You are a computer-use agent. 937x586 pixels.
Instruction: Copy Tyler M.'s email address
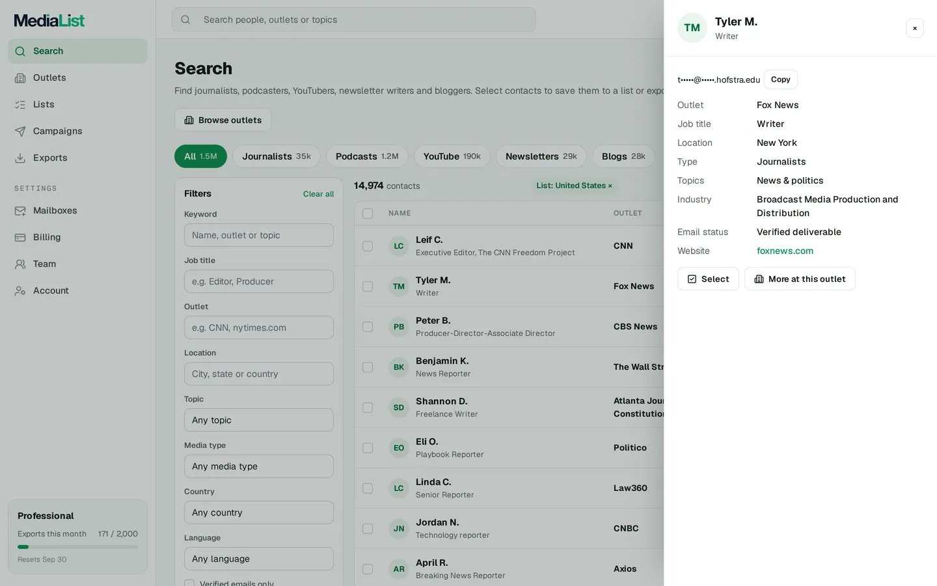click(x=781, y=79)
